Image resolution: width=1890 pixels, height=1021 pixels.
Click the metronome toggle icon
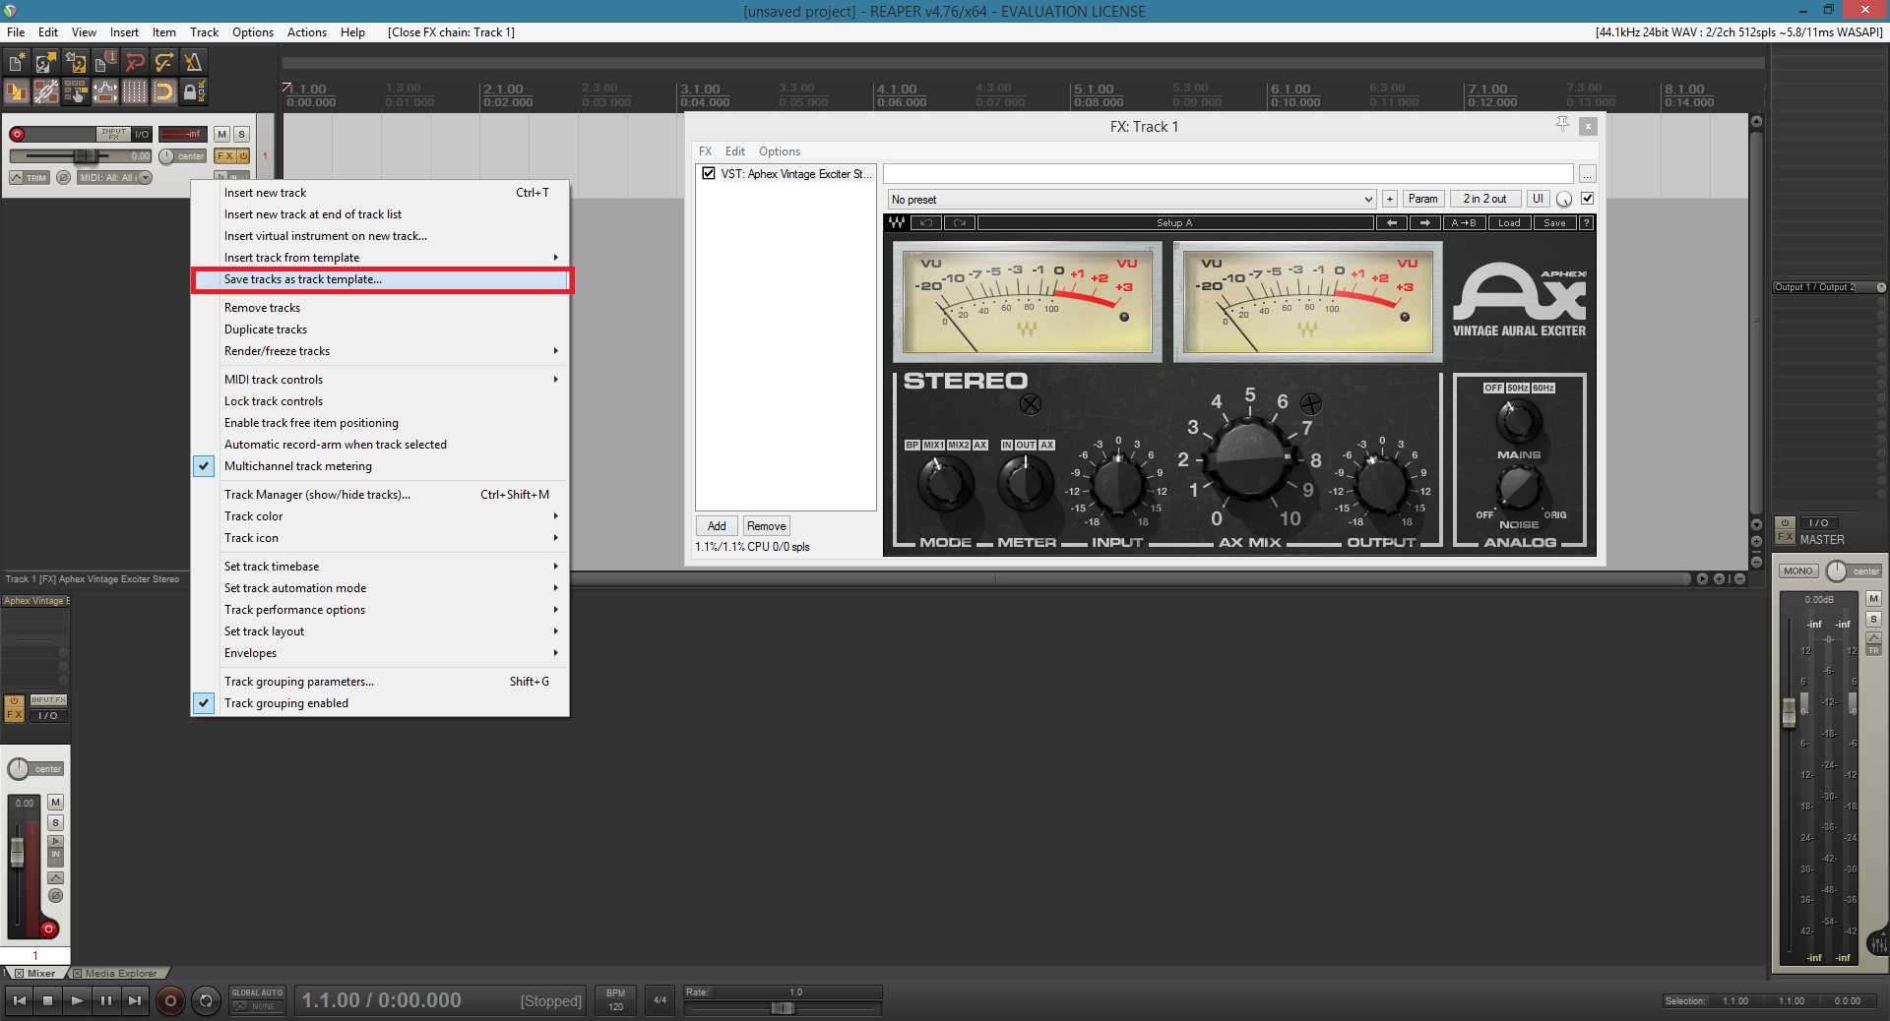(x=193, y=63)
